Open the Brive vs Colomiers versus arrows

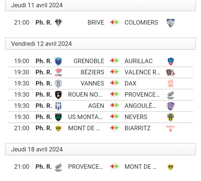[114, 22]
